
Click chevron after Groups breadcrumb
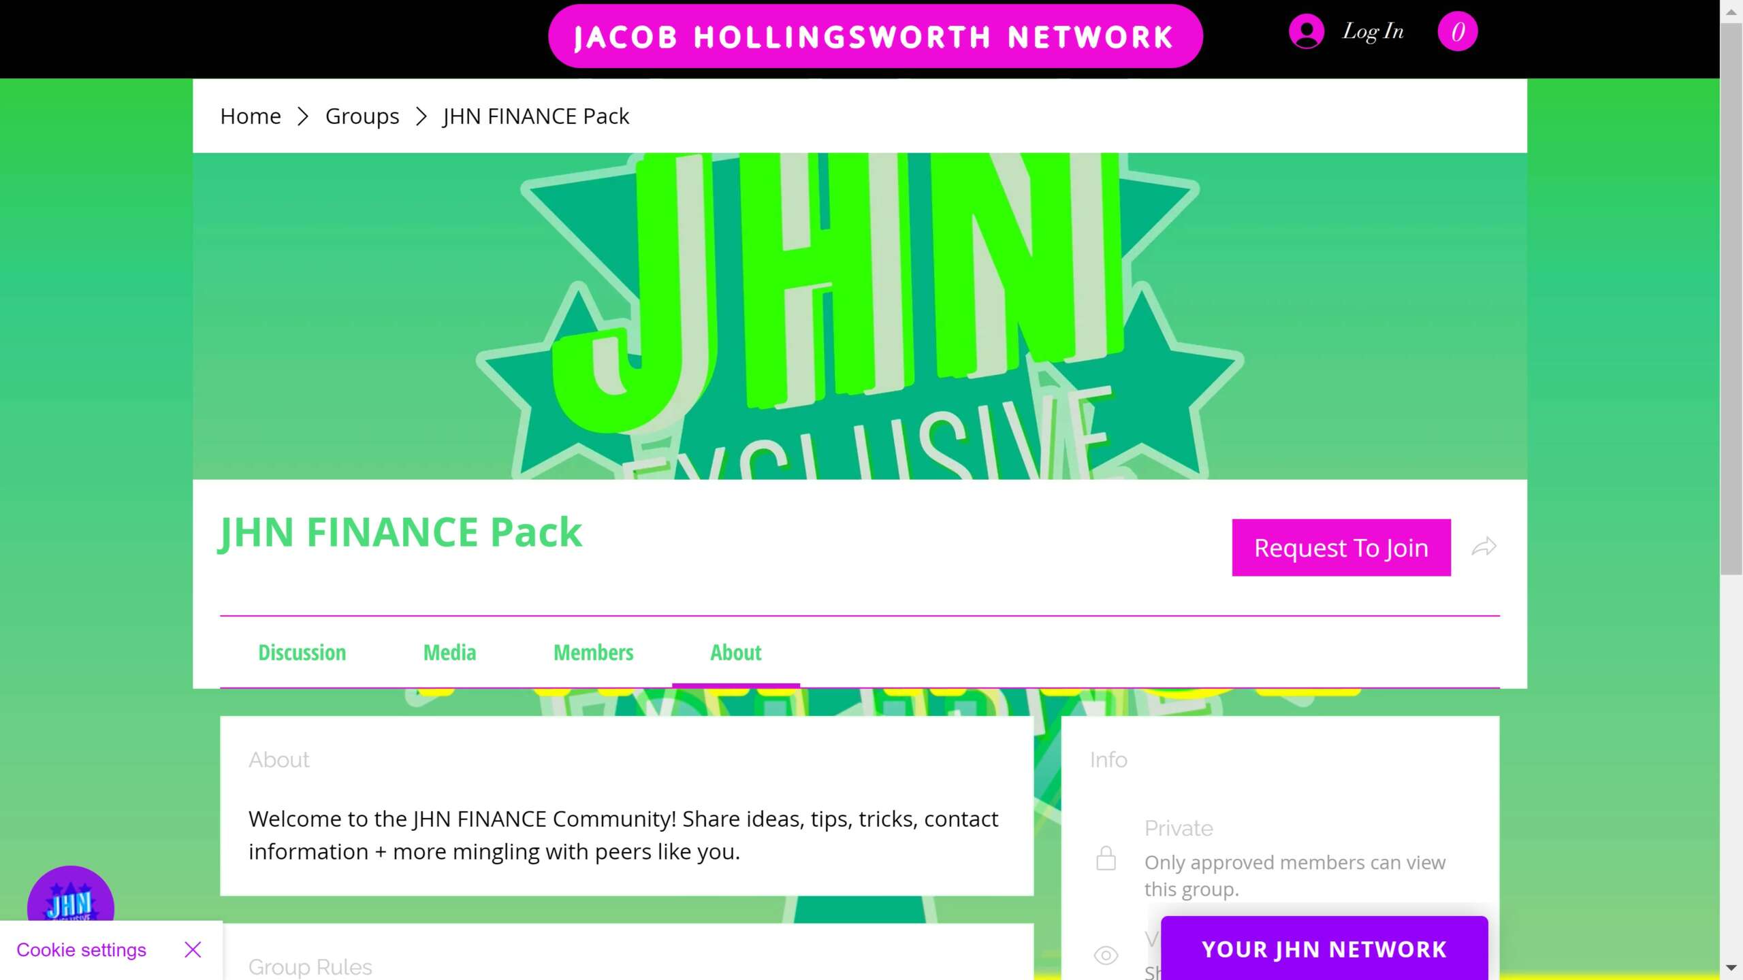point(421,116)
